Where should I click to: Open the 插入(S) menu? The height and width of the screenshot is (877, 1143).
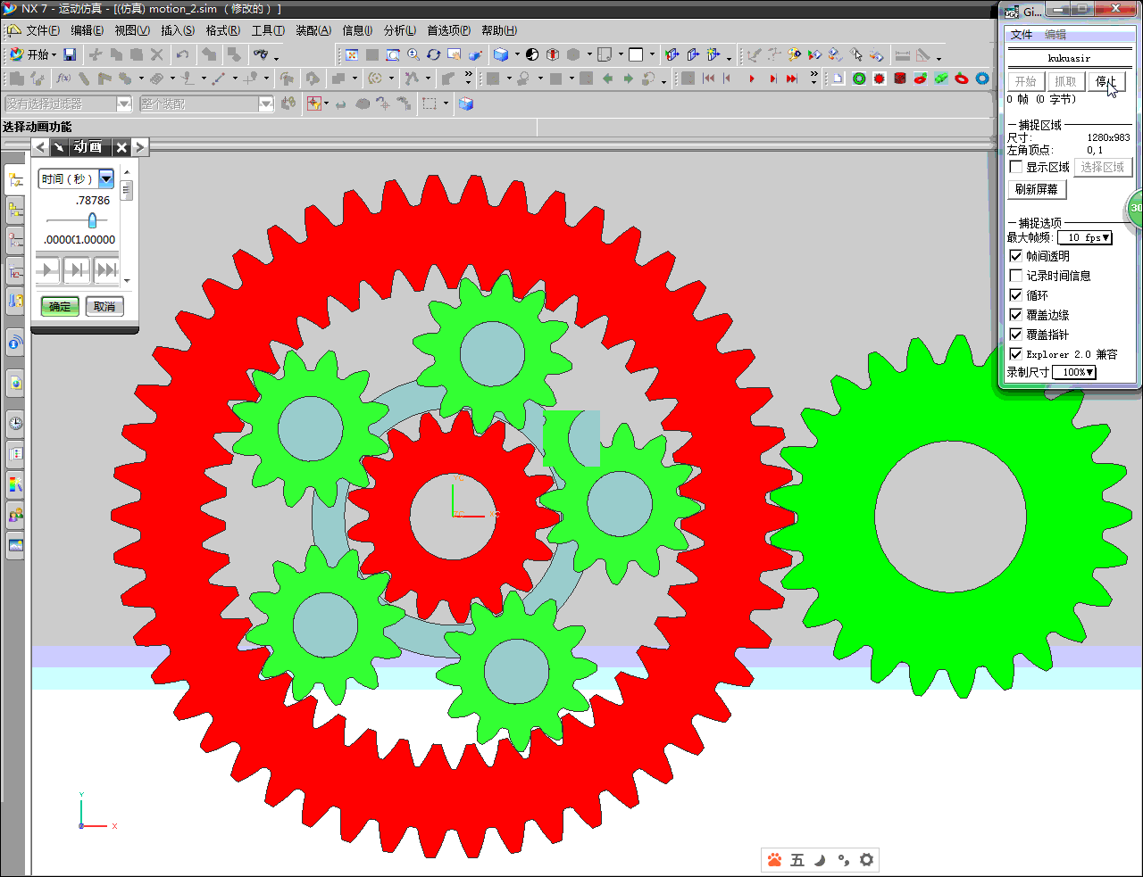[x=178, y=30]
